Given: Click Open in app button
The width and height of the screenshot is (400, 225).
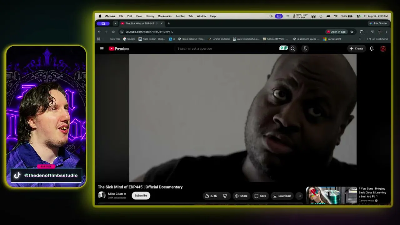Looking at the screenshot, I should coord(336,32).
